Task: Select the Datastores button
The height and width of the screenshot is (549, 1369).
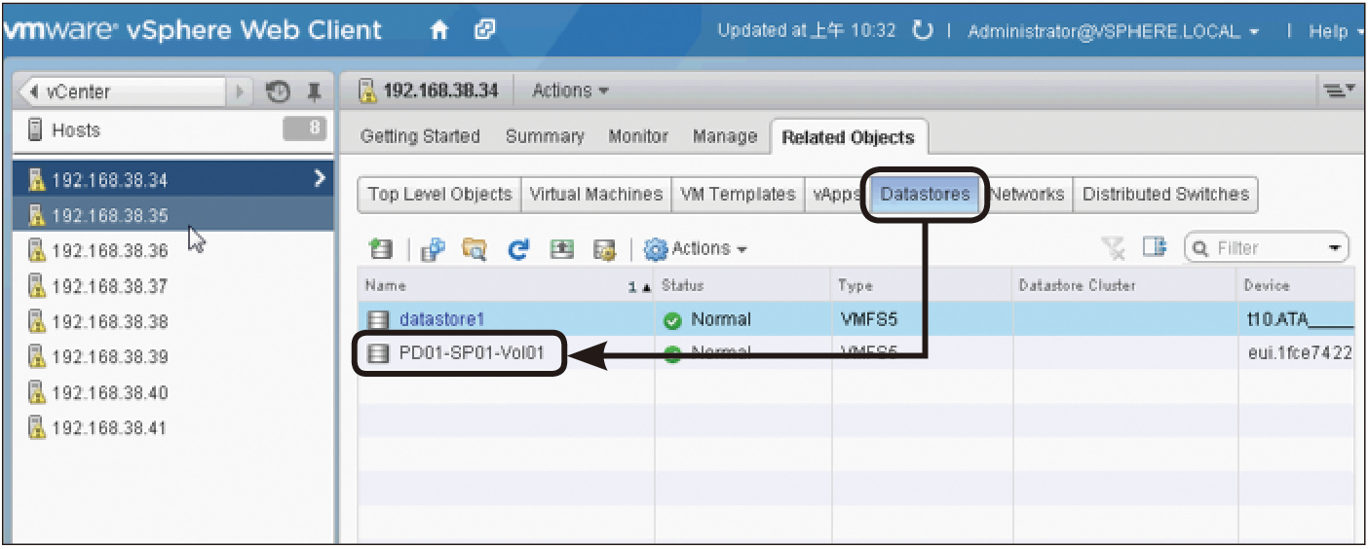Action: (x=925, y=194)
